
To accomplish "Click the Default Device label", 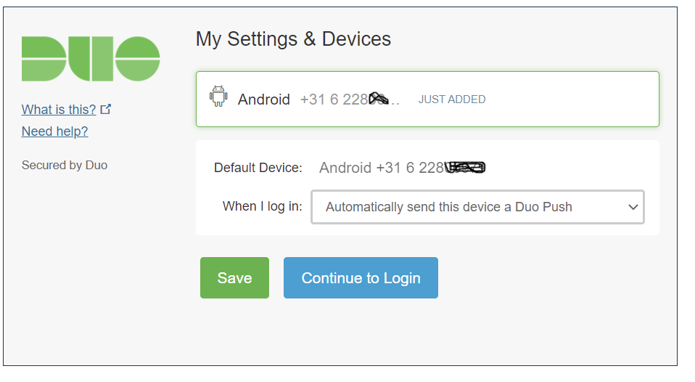I will click(x=258, y=168).
